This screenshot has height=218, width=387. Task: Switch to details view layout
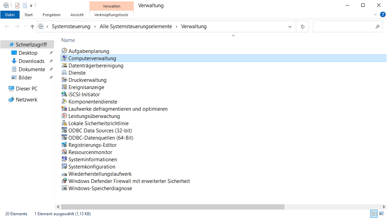pos(374,214)
